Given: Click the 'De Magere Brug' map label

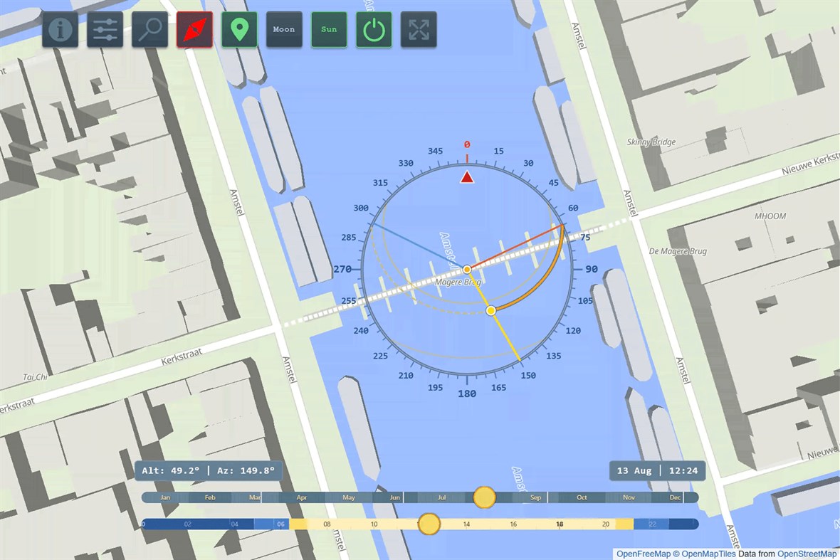Looking at the screenshot, I should [x=678, y=251].
